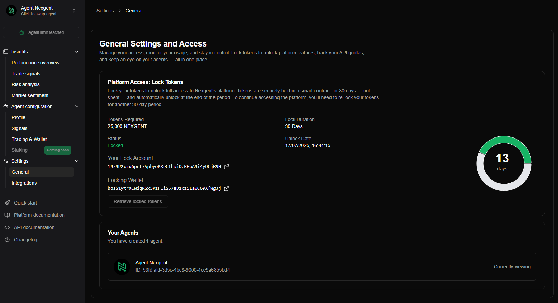
Task: Click the unlock date 17/07/2025 value
Action: click(308, 145)
